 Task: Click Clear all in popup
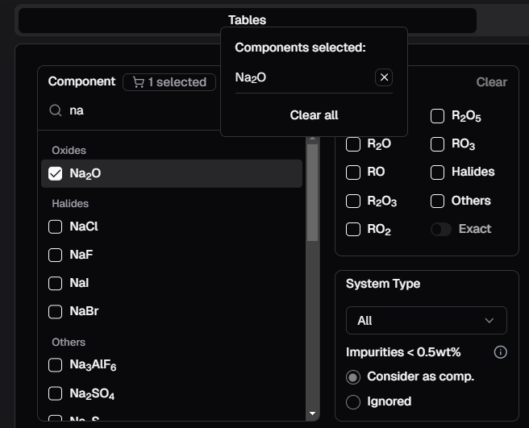tap(314, 114)
